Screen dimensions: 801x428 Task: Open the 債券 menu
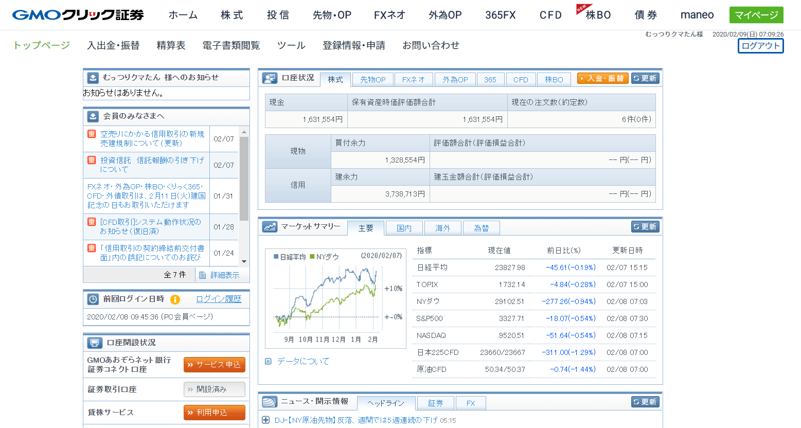pos(646,15)
